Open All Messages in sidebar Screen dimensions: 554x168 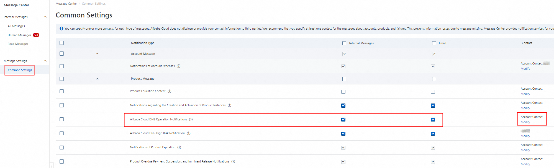click(16, 26)
